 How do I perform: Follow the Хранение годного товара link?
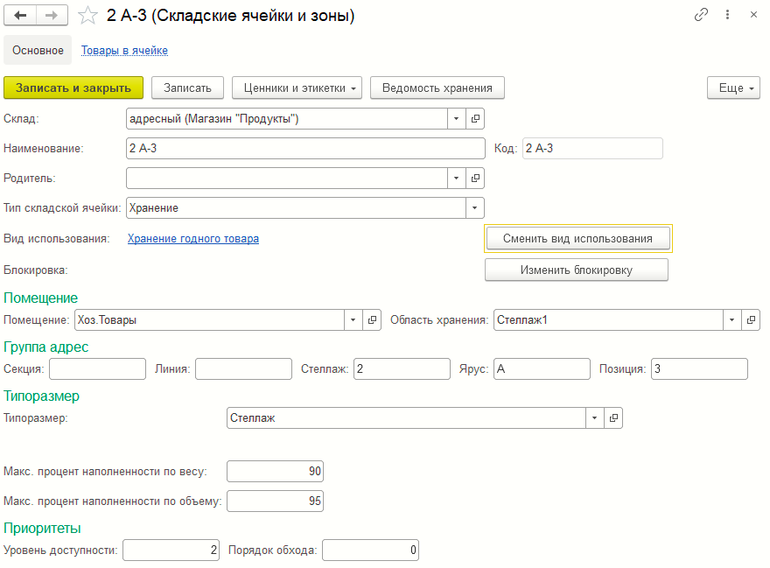click(x=192, y=238)
